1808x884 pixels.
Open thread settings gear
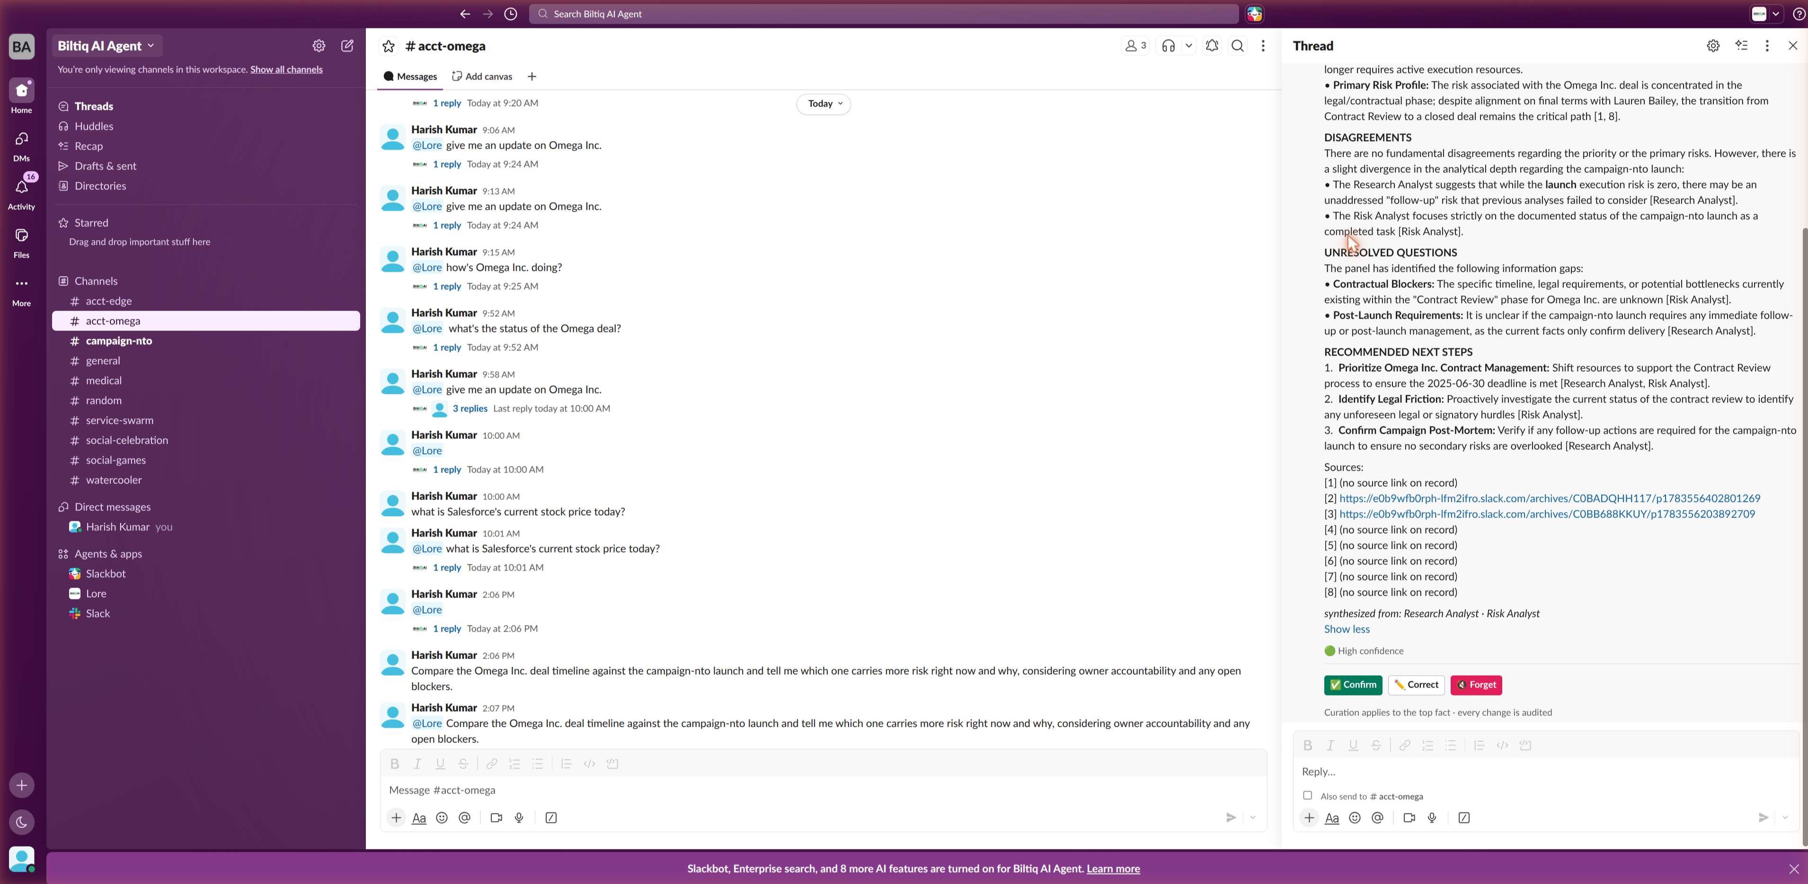1713,45
